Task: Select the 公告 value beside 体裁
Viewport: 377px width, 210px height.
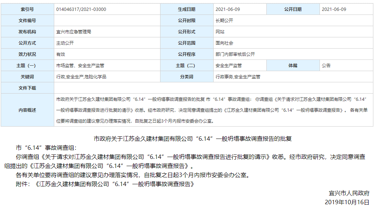Action: click(326, 66)
